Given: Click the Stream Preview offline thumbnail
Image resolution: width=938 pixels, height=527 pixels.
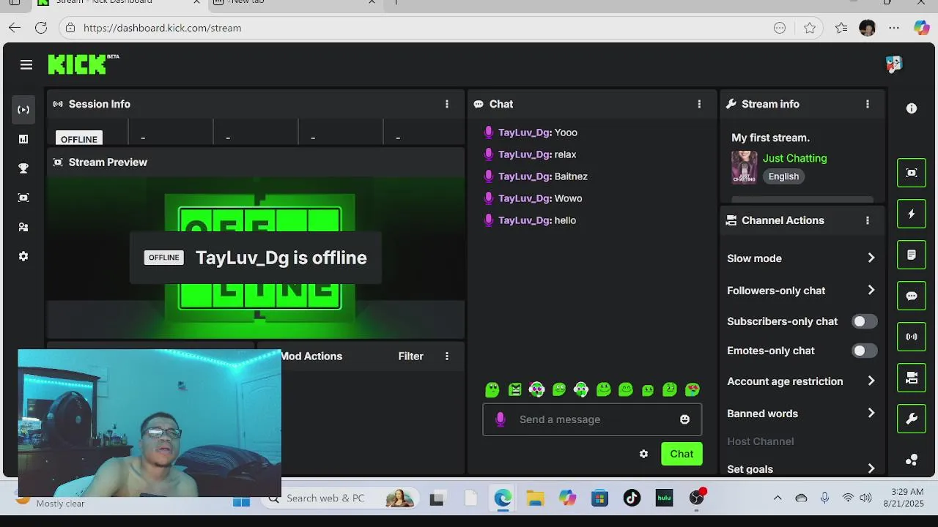Looking at the screenshot, I should (256, 256).
